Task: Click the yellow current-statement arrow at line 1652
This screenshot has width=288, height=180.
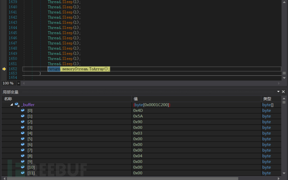Action: (x=4, y=69)
